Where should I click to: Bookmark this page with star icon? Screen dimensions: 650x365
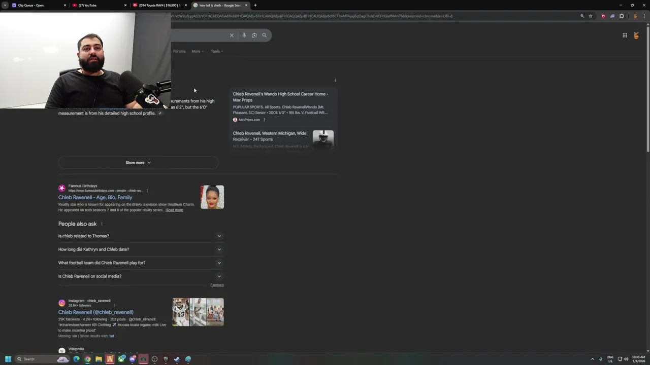pyautogui.click(x=591, y=16)
